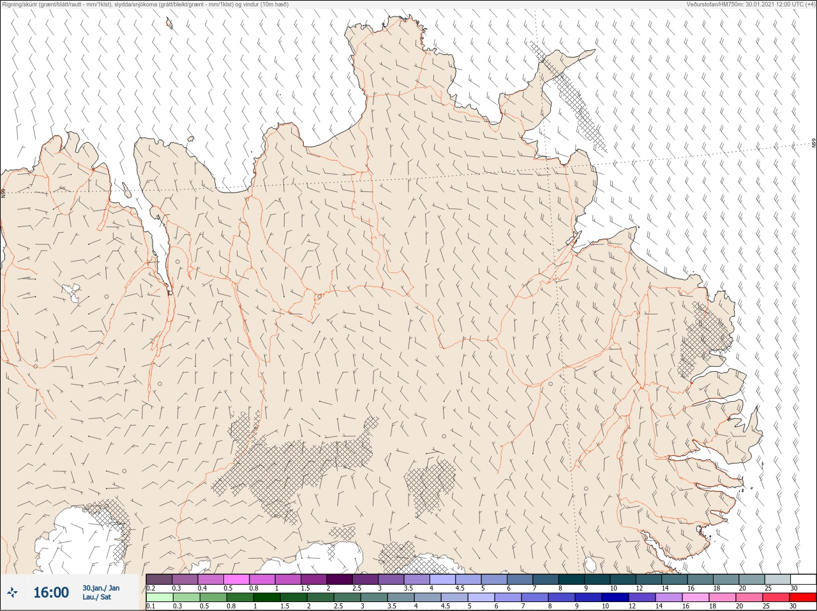Select the pale green 0.1 swatch
Screen dimensions: 817x611
point(159,598)
